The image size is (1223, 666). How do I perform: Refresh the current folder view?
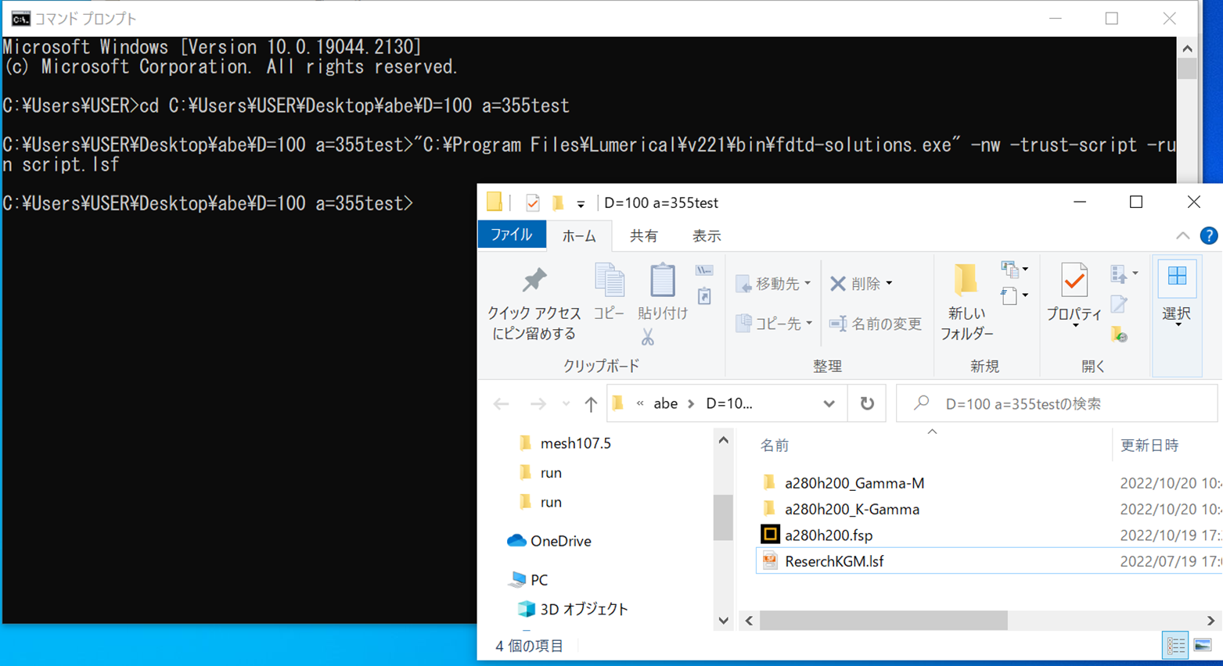point(867,403)
